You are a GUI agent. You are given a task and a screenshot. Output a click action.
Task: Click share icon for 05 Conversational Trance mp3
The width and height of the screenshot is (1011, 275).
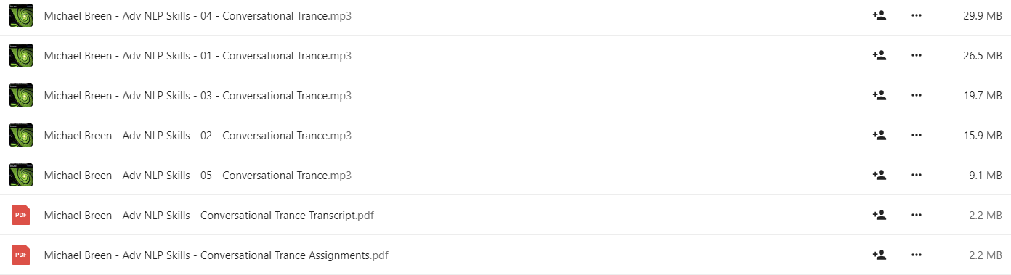[x=879, y=175]
